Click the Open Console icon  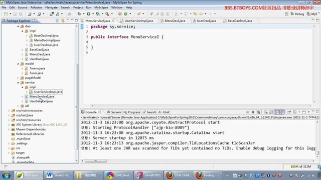pyautogui.click(x=304, y=112)
